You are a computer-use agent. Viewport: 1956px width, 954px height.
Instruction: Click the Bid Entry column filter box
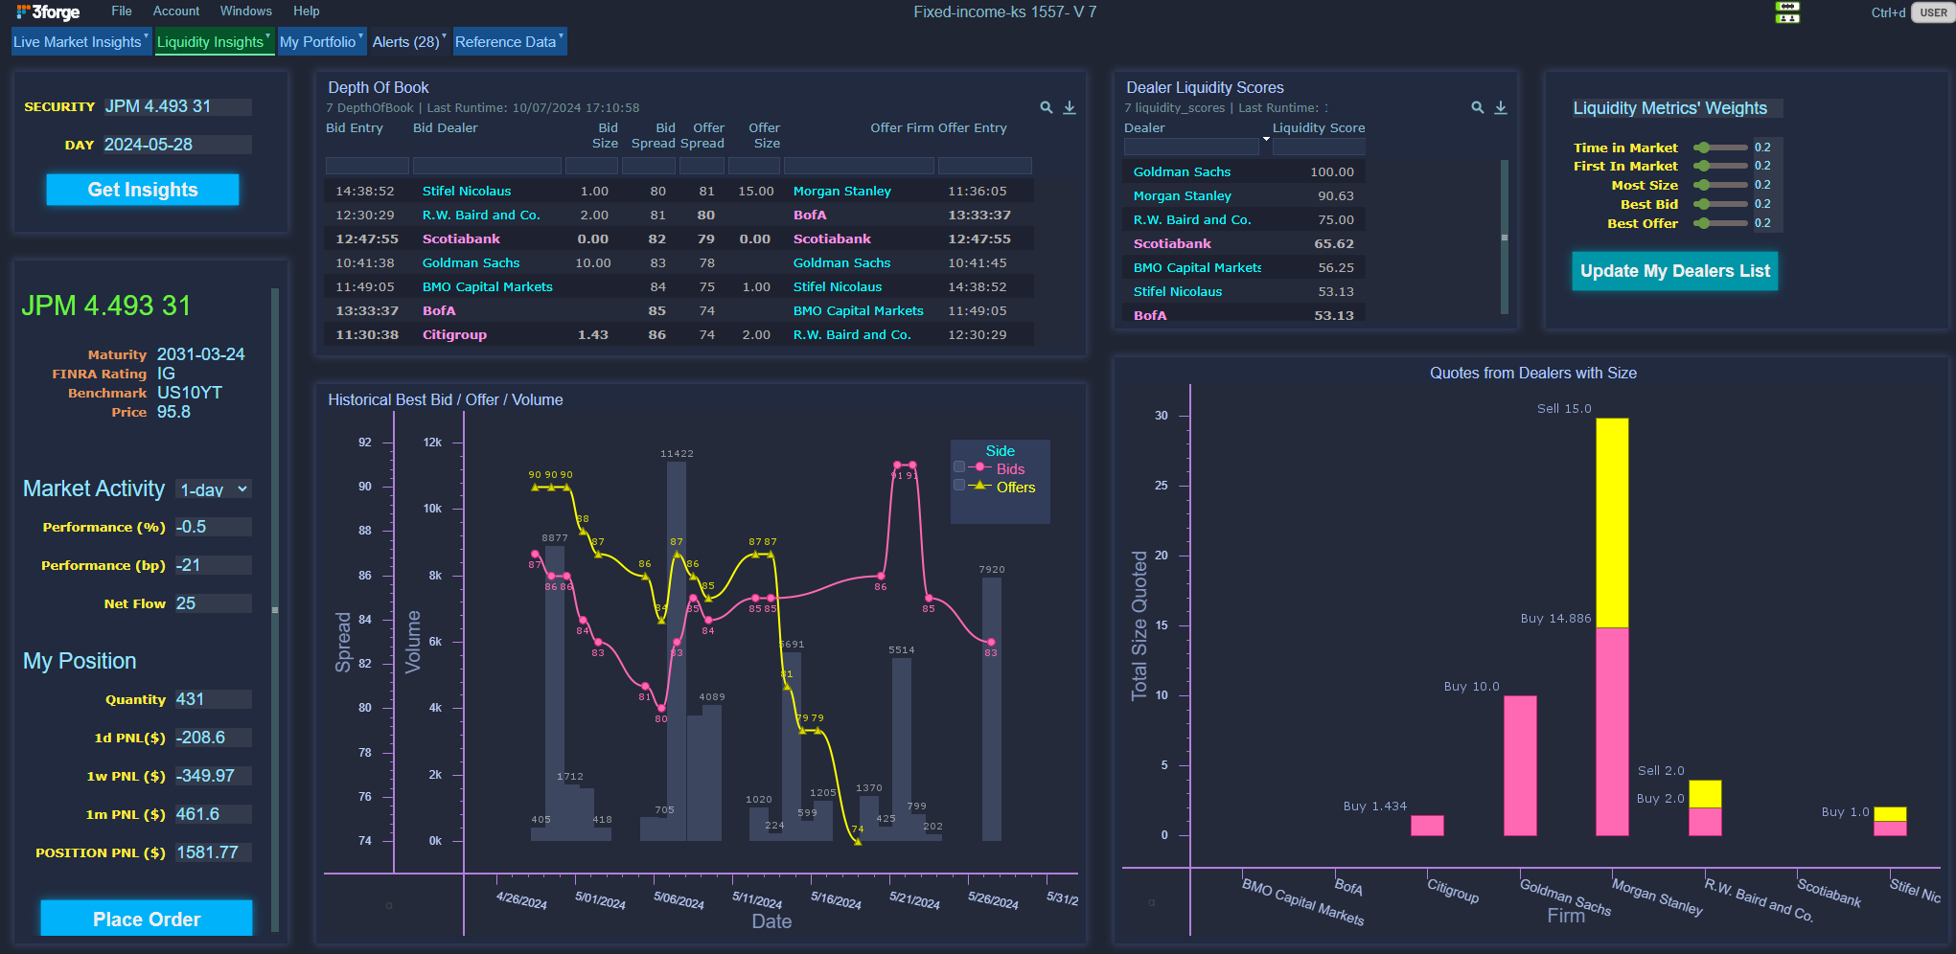(367, 166)
